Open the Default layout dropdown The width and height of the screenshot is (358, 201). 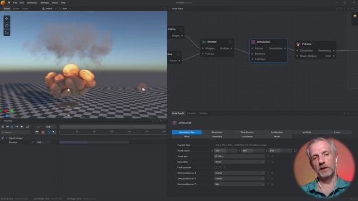[x=49, y=9]
